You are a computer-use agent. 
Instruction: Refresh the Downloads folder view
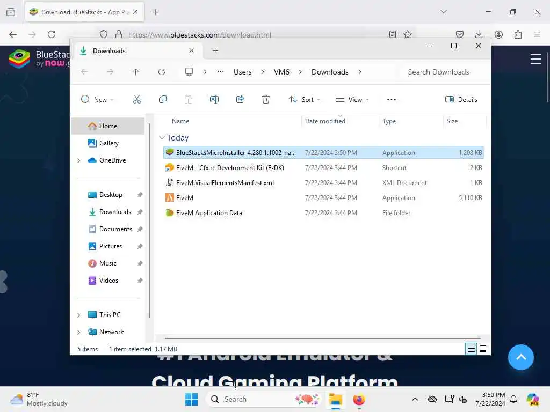tap(161, 72)
